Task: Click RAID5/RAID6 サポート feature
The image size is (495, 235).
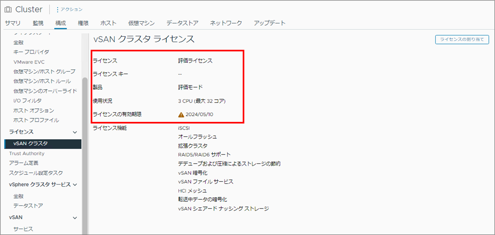Action: (x=204, y=155)
